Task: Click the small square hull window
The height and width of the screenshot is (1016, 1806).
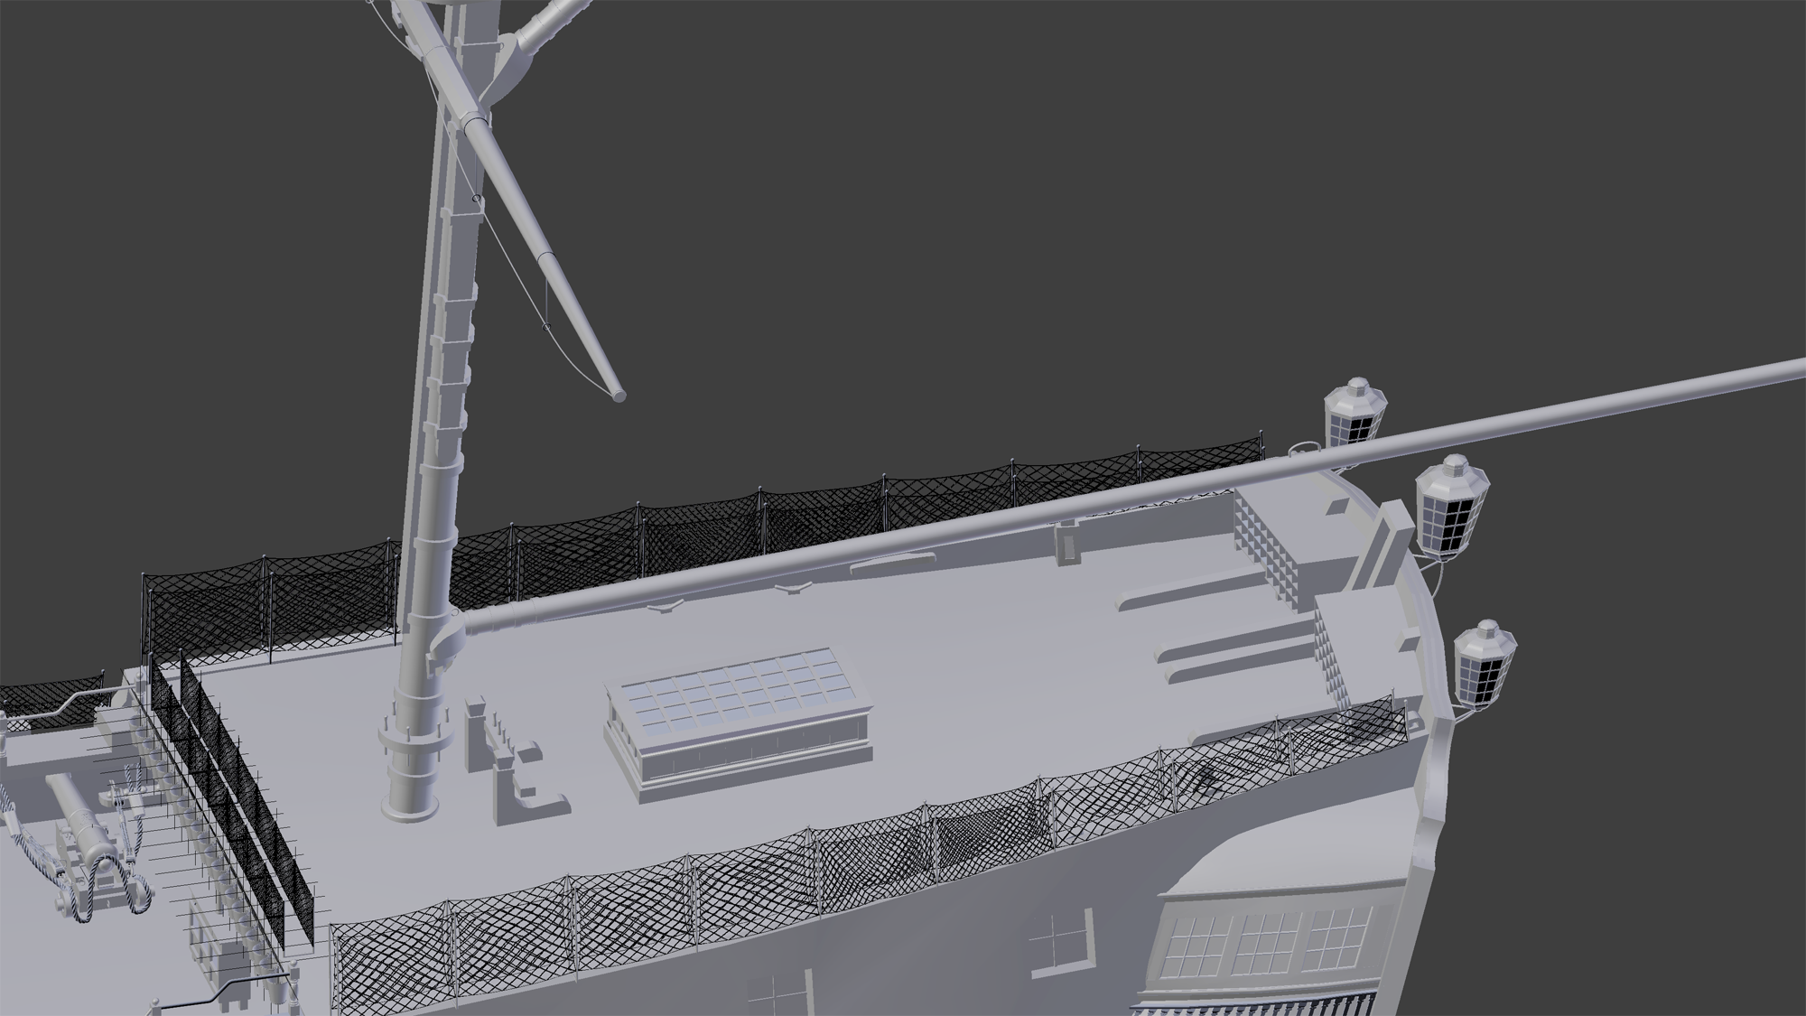Action: click(1062, 941)
